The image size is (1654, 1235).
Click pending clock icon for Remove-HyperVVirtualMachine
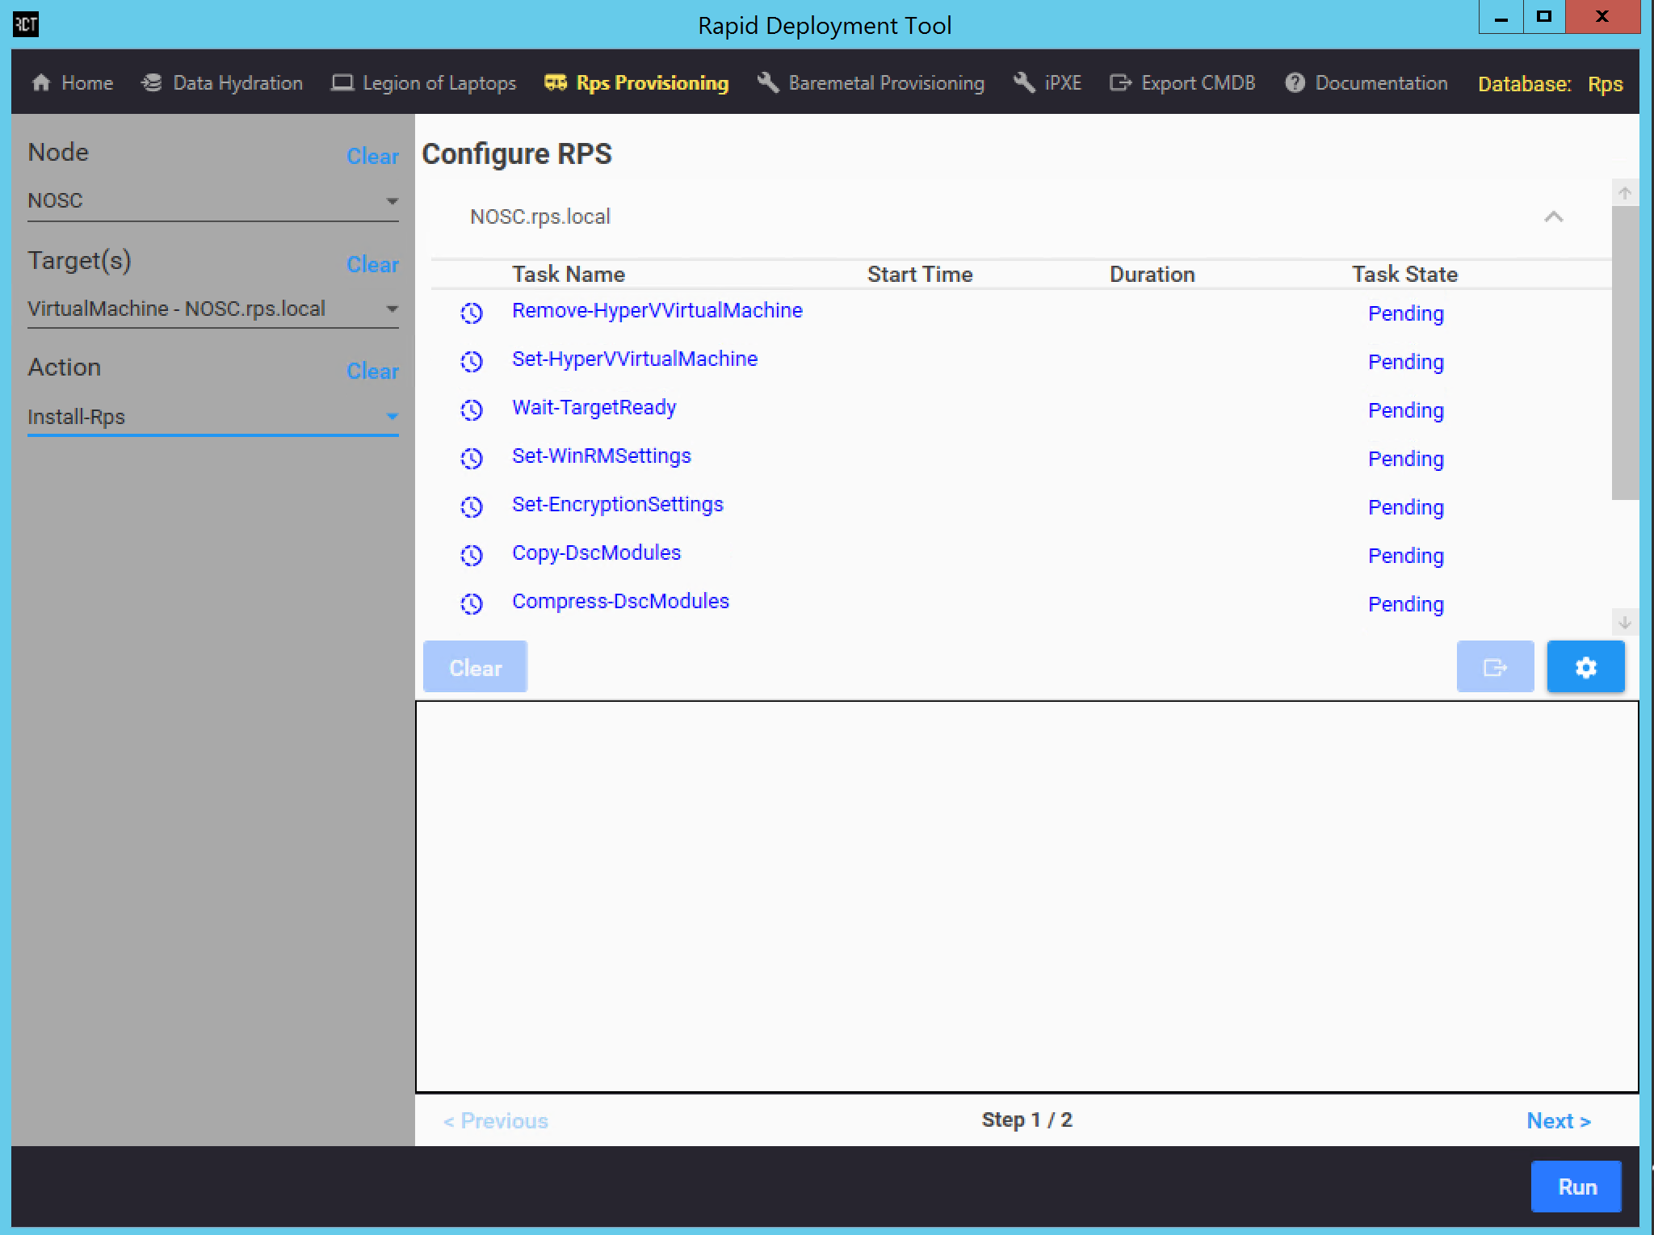pyautogui.click(x=472, y=313)
